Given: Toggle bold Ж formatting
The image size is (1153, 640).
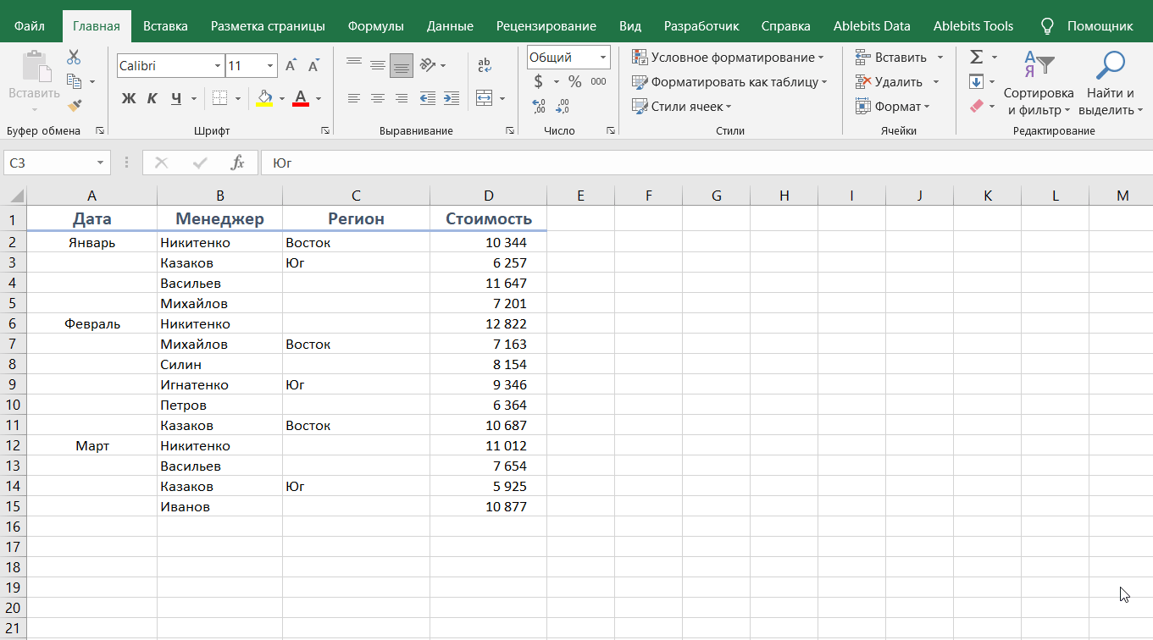Looking at the screenshot, I should (x=129, y=98).
